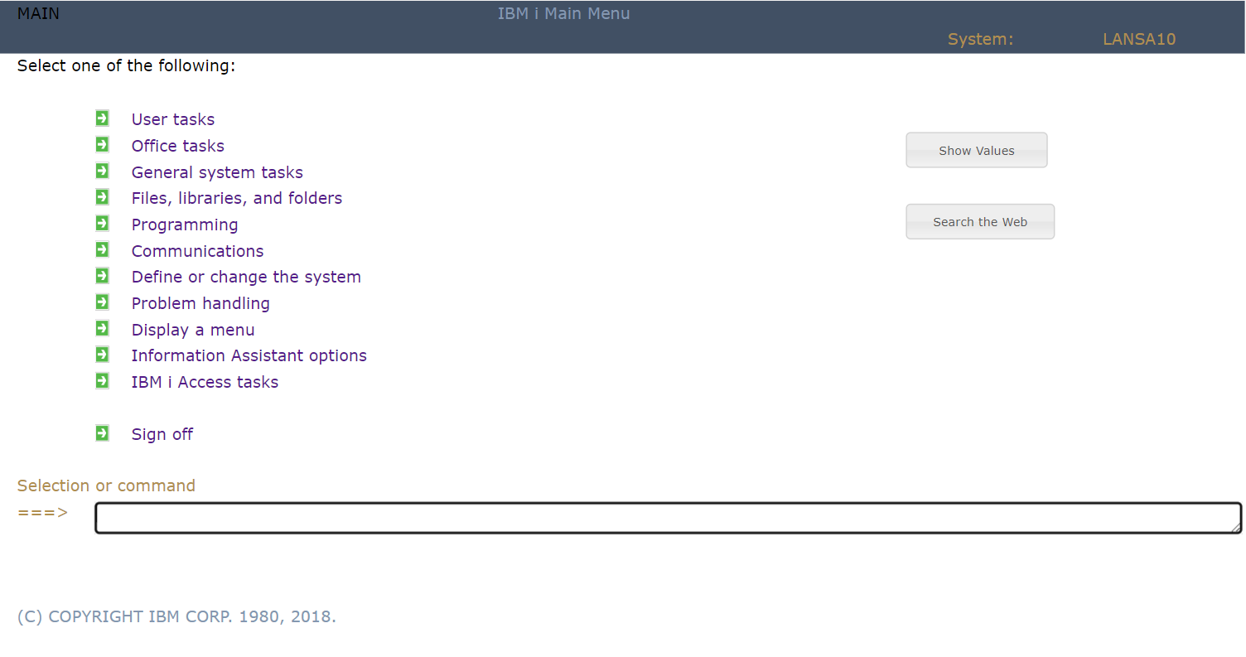The height and width of the screenshot is (657, 1246).
Task: Select the User tasks text link
Action: click(172, 119)
